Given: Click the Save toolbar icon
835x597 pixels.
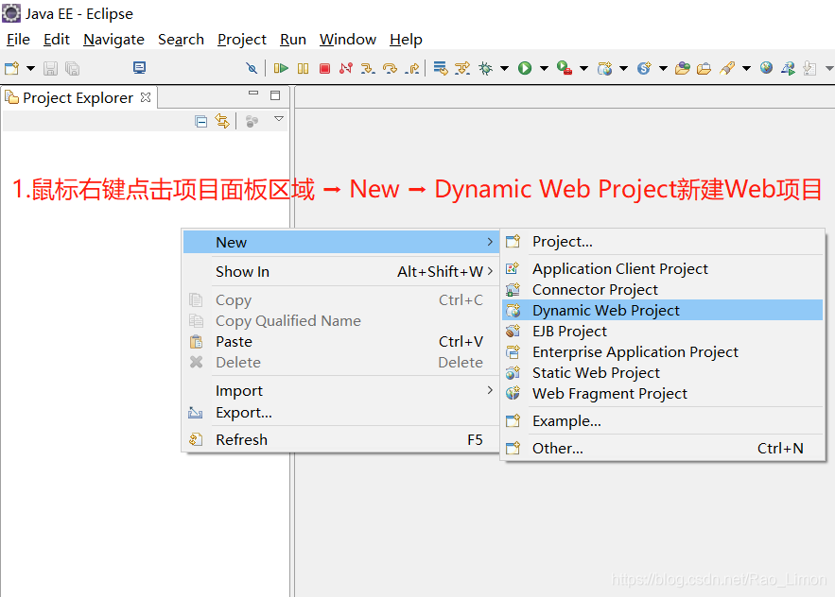Looking at the screenshot, I should click(x=50, y=68).
